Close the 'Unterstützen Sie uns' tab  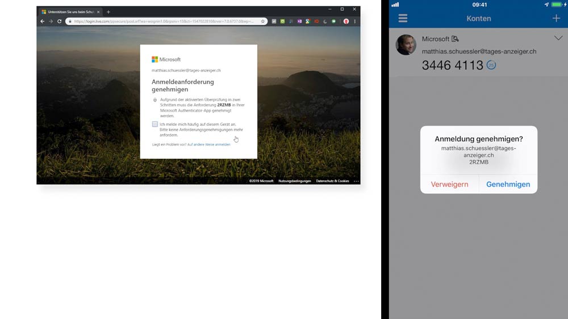coord(98,12)
